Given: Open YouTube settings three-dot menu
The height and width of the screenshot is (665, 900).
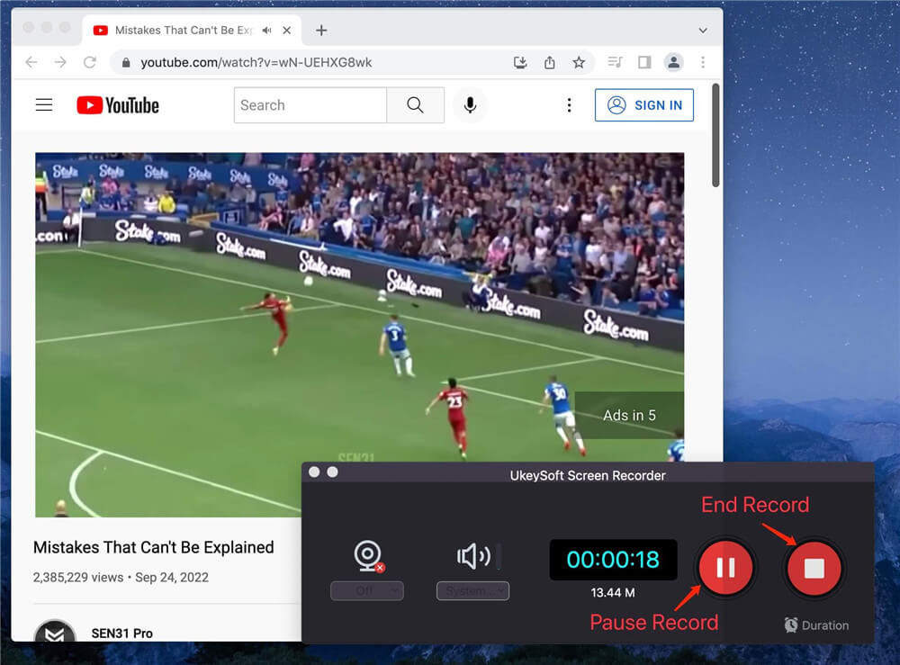Looking at the screenshot, I should click(x=569, y=105).
